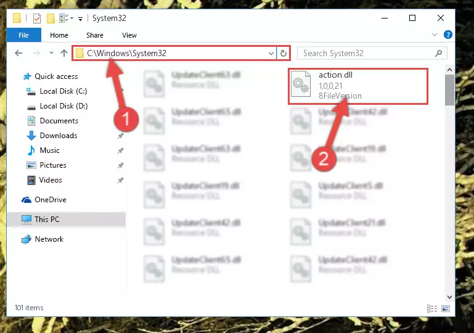Open Downloads in the sidebar

coord(59,136)
